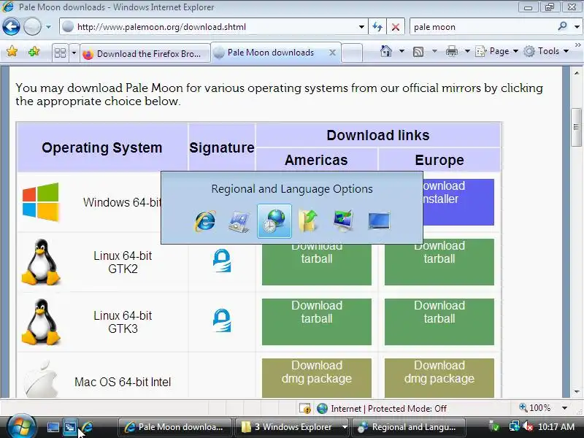Expand the zoom level dropdown arrow
The image size is (584, 438).
pyautogui.click(x=564, y=408)
